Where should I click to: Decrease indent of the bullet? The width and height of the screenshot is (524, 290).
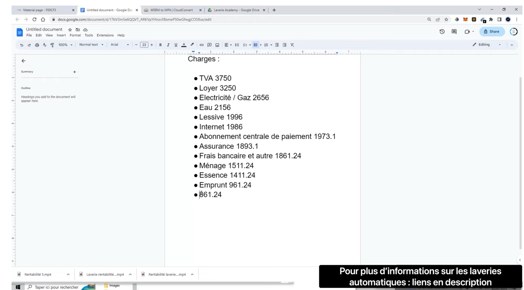[277, 45]
